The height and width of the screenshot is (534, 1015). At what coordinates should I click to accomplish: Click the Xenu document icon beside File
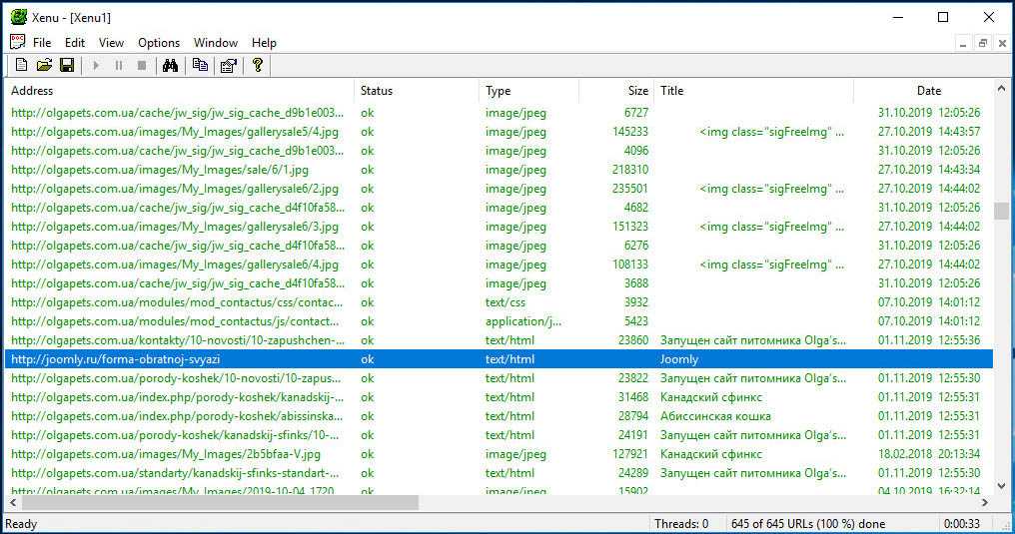tap(17, 42)
